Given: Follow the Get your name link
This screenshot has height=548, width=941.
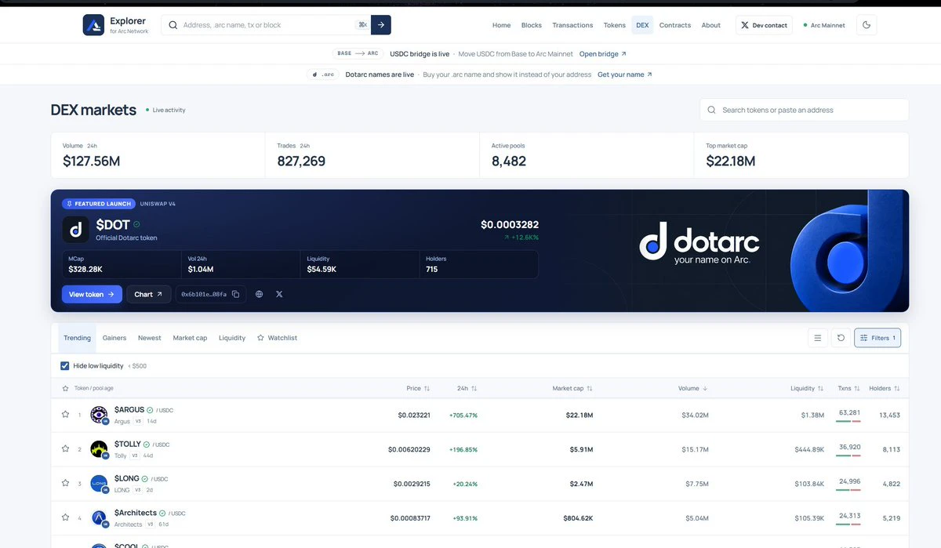Looking at the screenshot, I should pos(625,74).
